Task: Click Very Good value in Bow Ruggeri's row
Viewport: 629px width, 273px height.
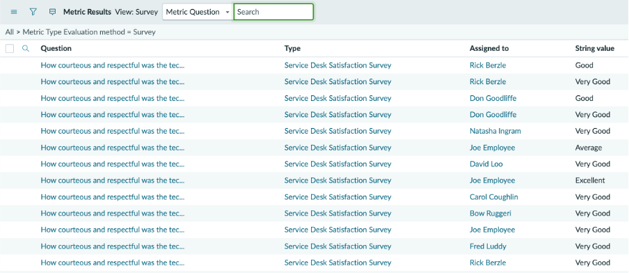Action: pyautogui.click(x=593, y=213)
